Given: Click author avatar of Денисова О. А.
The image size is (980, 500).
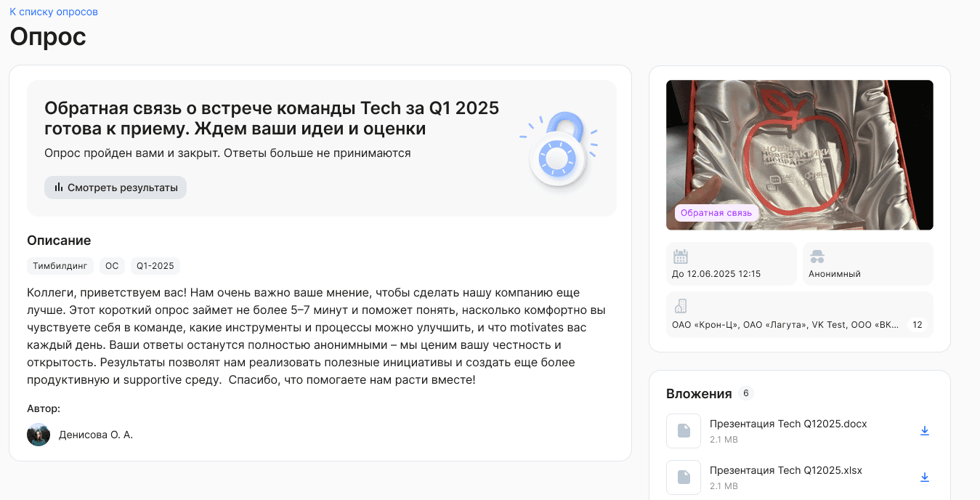Looking at the screenshot, I should (38, 435).
